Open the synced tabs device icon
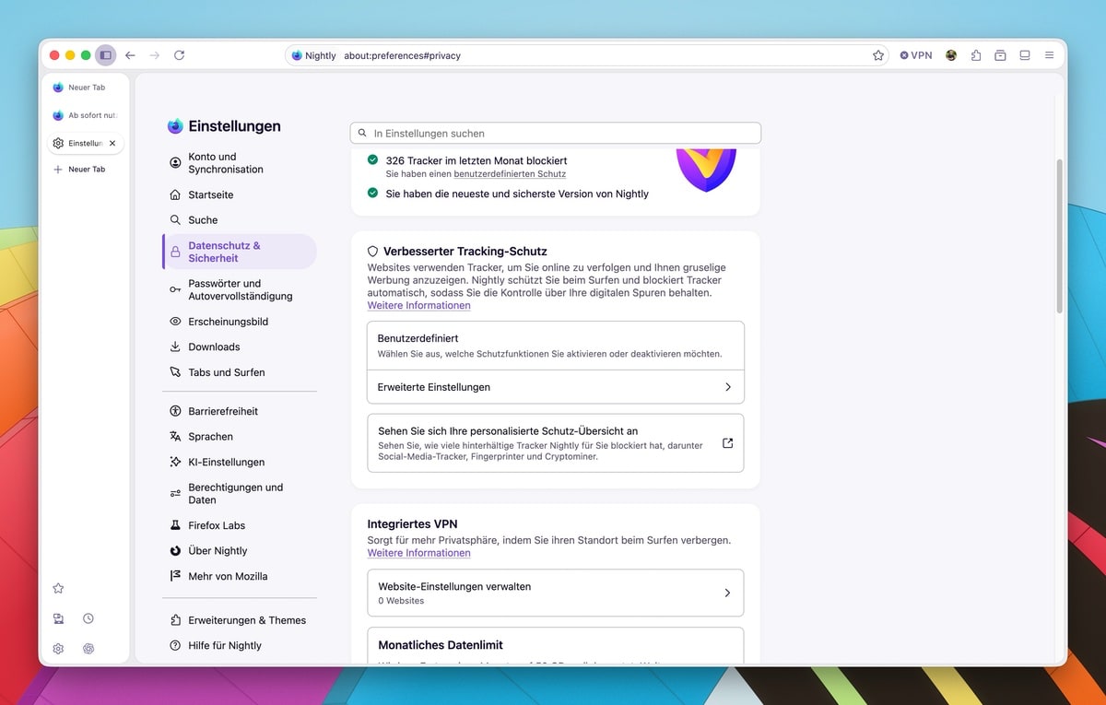 point(1025,55)
